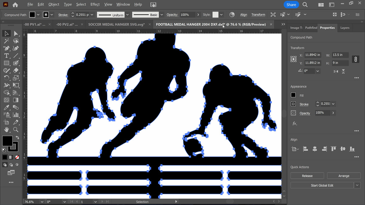
Task: Select the Eyedropper tool
Action: (6, 108)
